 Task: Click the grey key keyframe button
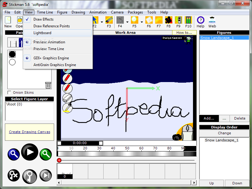[30, 176]
